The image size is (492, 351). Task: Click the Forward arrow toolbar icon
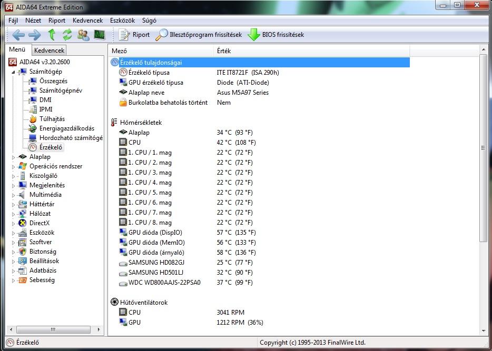pos(35,35)
